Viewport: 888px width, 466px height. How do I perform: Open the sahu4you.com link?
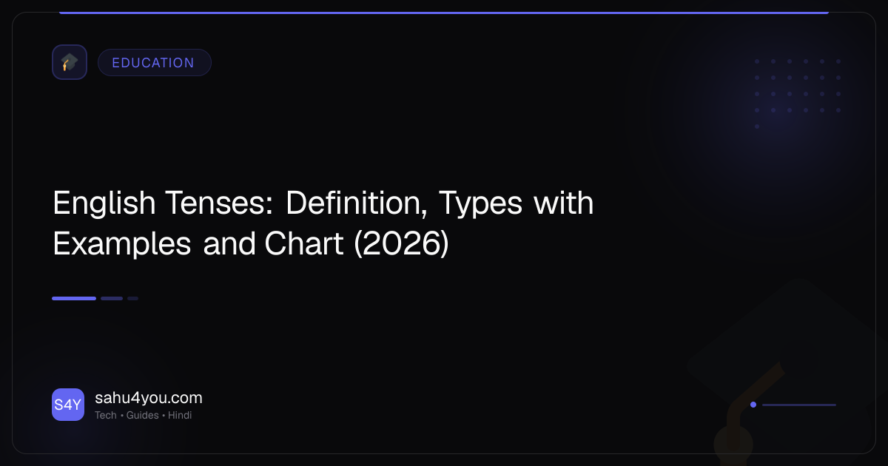pyautogui.click(x=149, y=398)
